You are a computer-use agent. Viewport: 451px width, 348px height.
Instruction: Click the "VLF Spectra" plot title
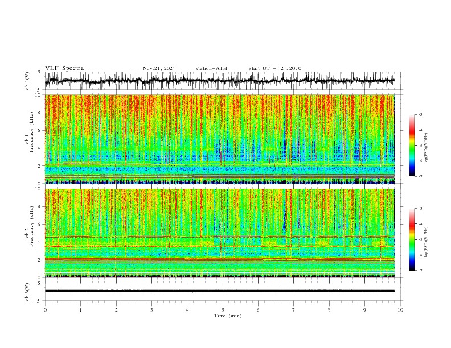click(64, 68)
